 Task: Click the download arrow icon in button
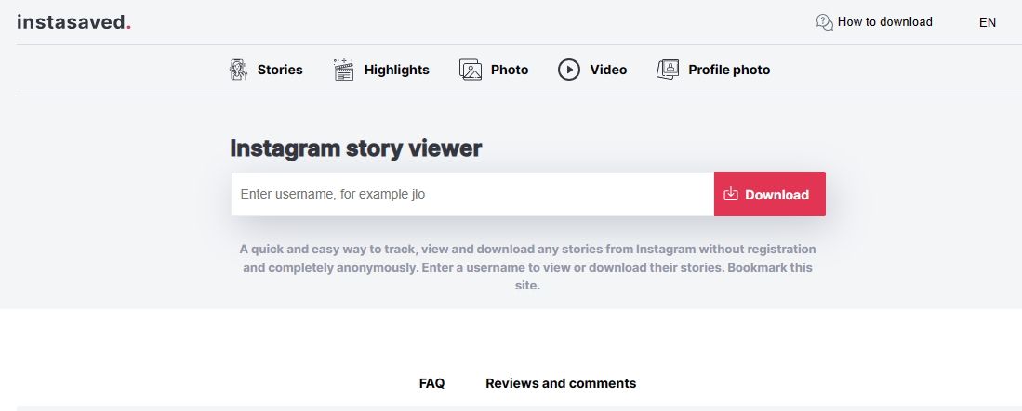(731, 194)
